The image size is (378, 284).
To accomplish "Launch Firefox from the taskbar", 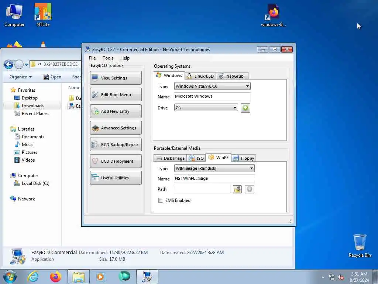I will point(55,277).
